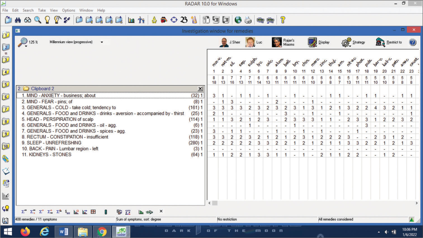Click the globe internet icon
The height and width of the screenshot is (238, 423).
[x=238, y=20]
